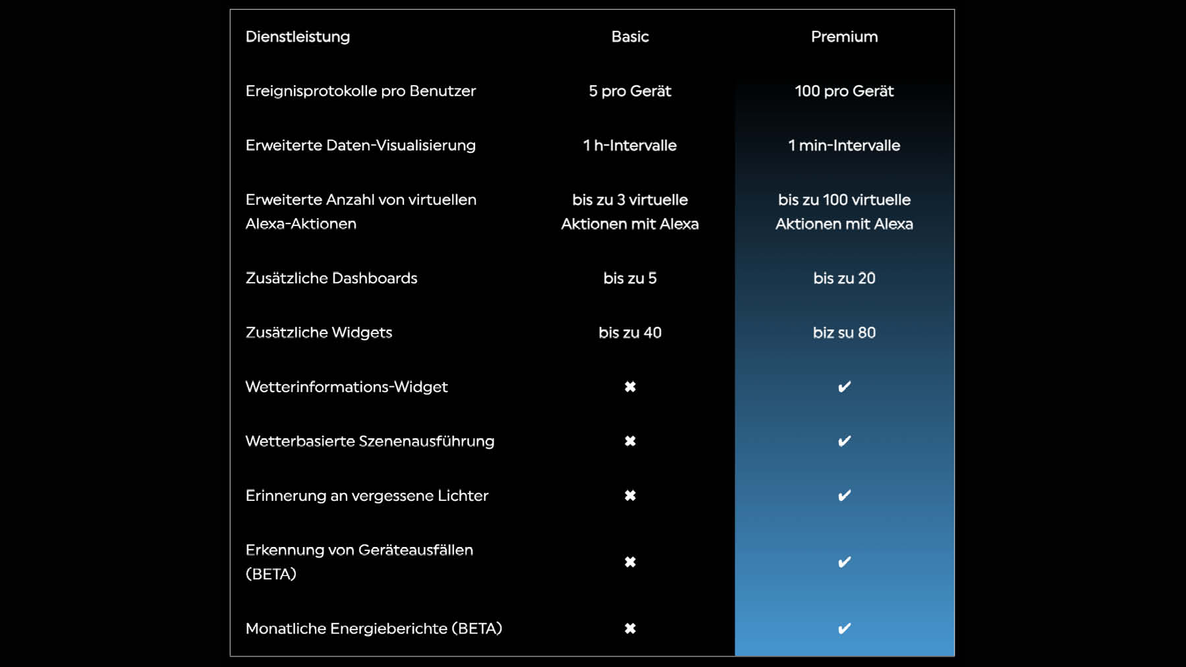1186x667 pixels.
Task: Select the Premium checkmark for Wetterbasierte Szenenausführung
Action: [844, 441]
